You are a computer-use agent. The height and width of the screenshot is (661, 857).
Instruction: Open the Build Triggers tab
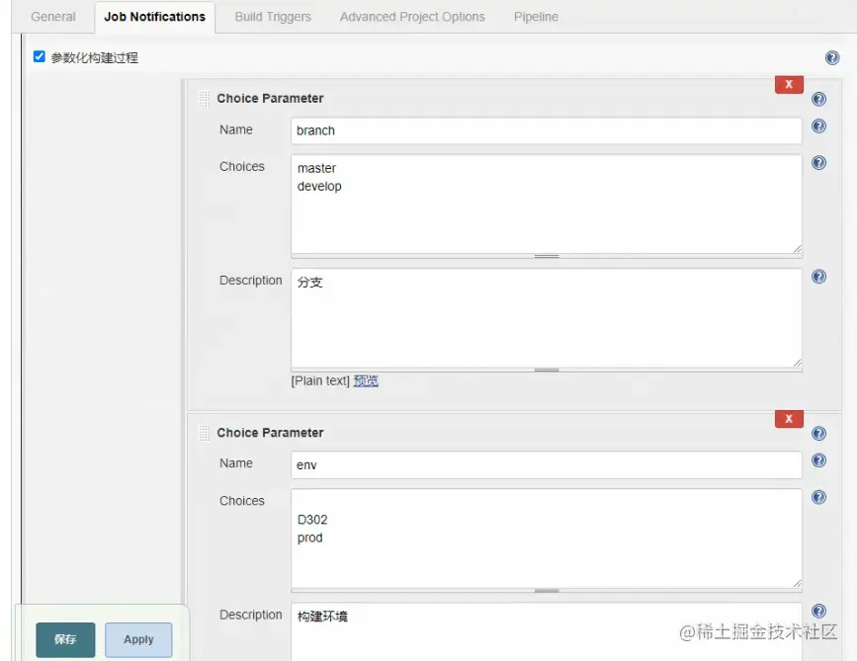(x=273, y=17)
